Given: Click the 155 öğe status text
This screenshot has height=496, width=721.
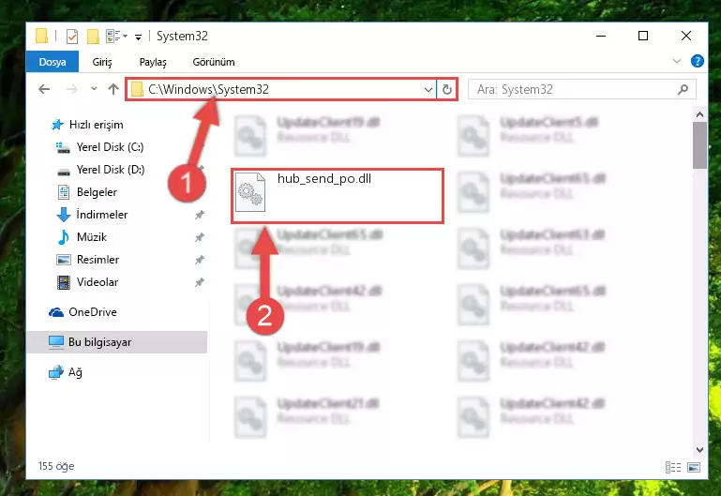Looking at the screenshot, I should point(56,466).
